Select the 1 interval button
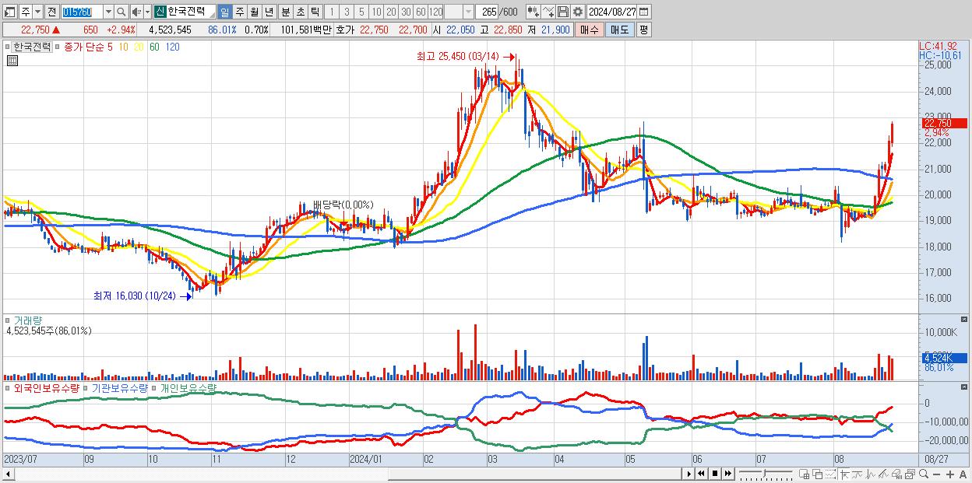This screenshot has width=972, height=483. [x=332, y=12]
